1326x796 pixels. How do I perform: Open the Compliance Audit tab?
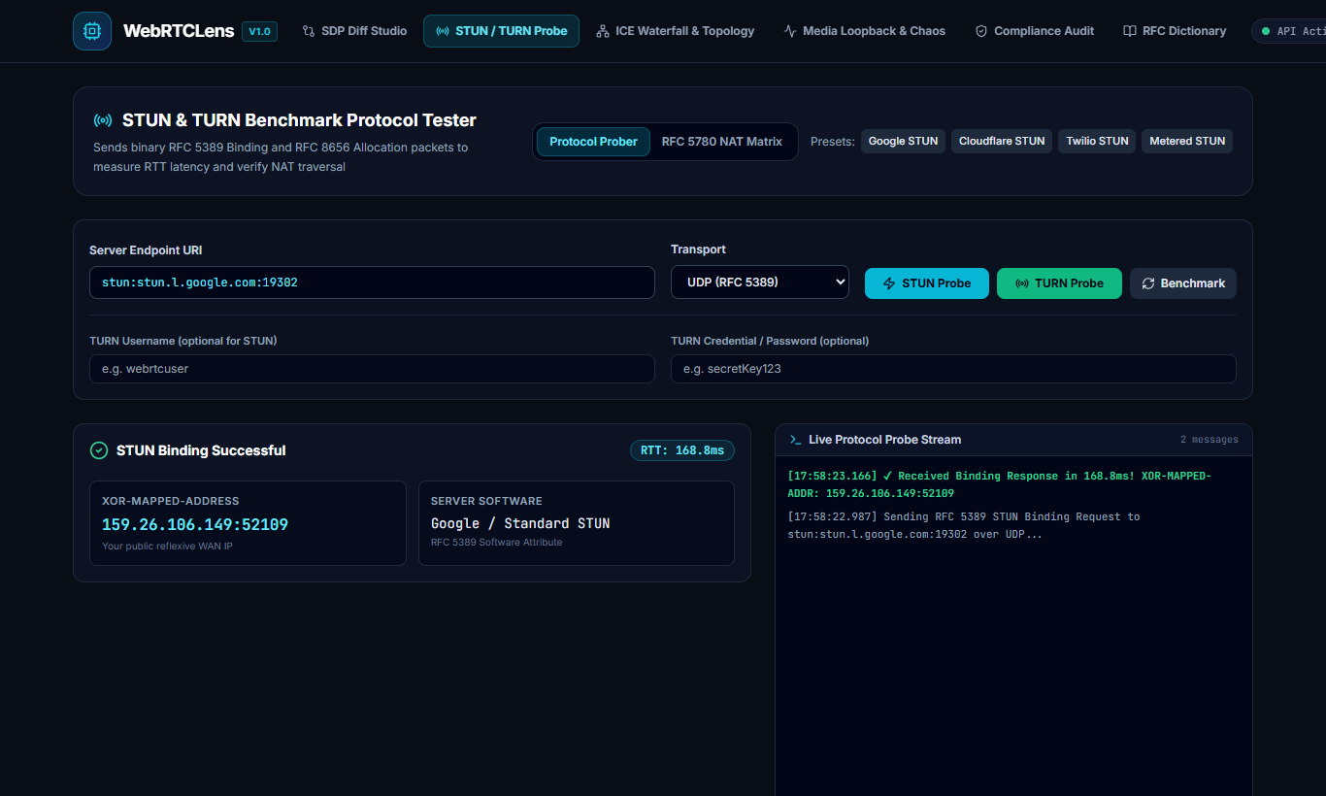(1034, 31)
